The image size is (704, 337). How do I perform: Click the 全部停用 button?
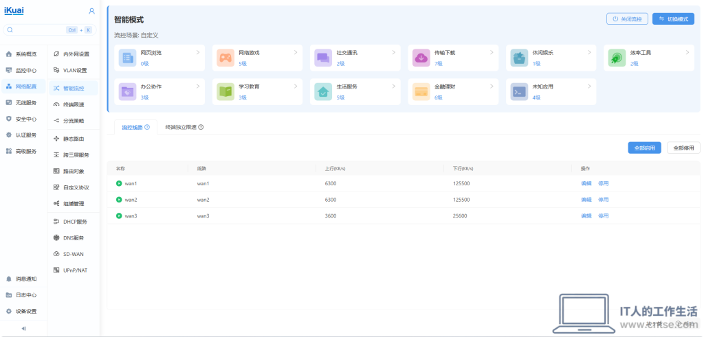[x=683, y=148]
